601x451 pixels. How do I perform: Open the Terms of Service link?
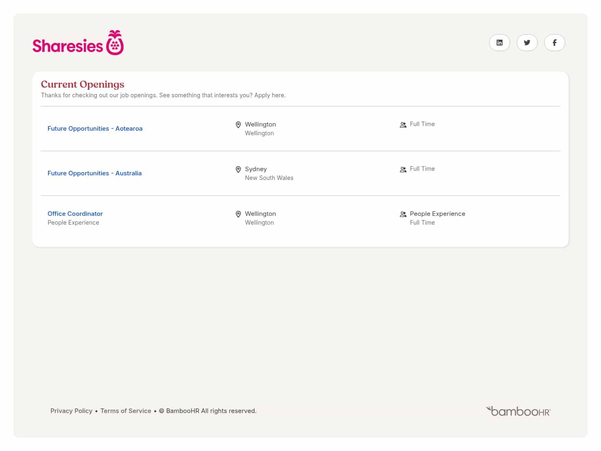[x=126, y=411]
